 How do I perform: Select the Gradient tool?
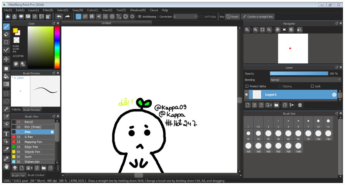tap(6, 84)
